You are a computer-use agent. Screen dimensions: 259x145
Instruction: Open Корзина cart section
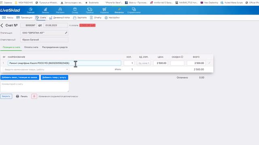point(104,10)
